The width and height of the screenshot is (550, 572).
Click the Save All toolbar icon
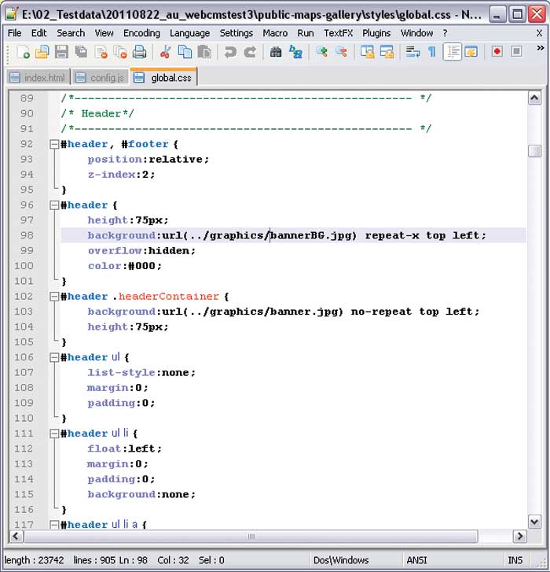click(81, 52)
